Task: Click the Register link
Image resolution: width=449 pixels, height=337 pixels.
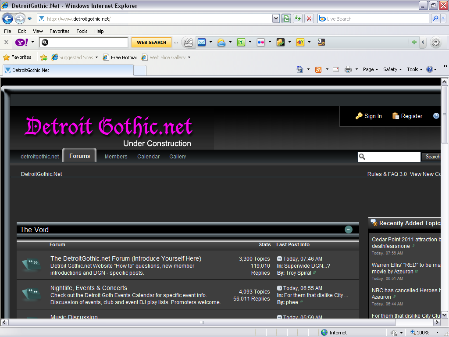Action: point(407,116)
